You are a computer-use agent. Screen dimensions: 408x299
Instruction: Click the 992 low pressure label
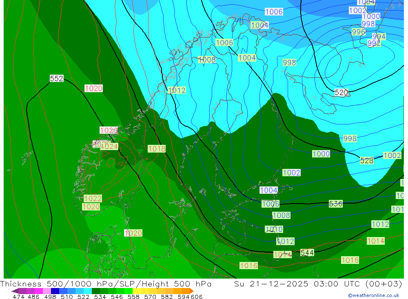(x=374, y=43)
